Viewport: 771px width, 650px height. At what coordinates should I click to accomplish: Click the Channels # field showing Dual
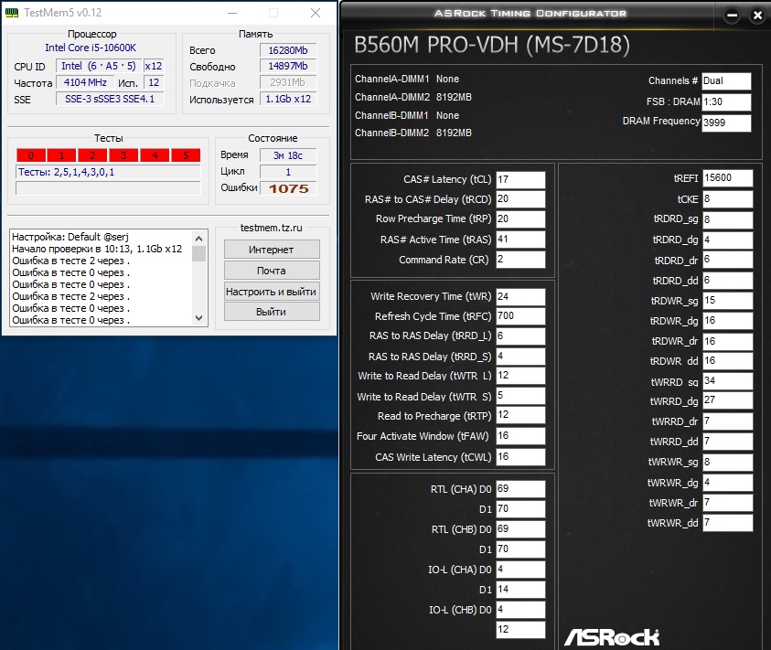[726, 81]
